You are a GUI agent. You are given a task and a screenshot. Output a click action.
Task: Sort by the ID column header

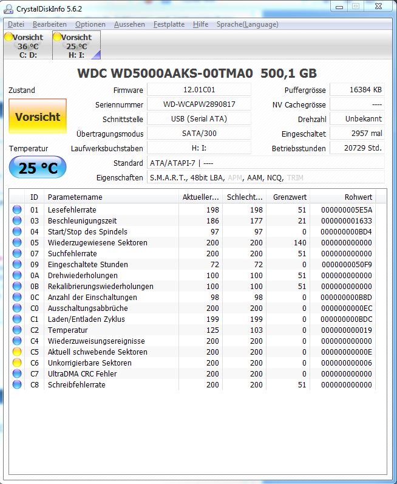click(34, 197)
